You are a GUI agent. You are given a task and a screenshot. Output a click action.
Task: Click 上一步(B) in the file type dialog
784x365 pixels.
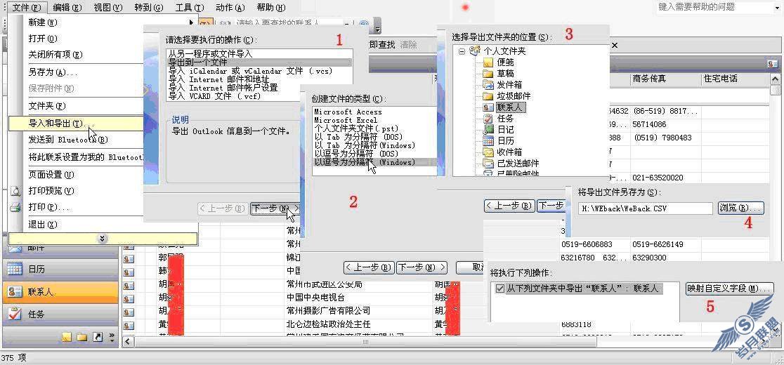click(369, 267)
